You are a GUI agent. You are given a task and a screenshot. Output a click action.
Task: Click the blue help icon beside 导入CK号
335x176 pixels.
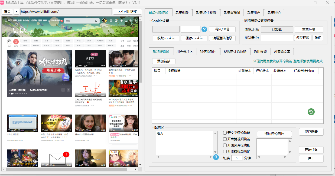[204, 29]
